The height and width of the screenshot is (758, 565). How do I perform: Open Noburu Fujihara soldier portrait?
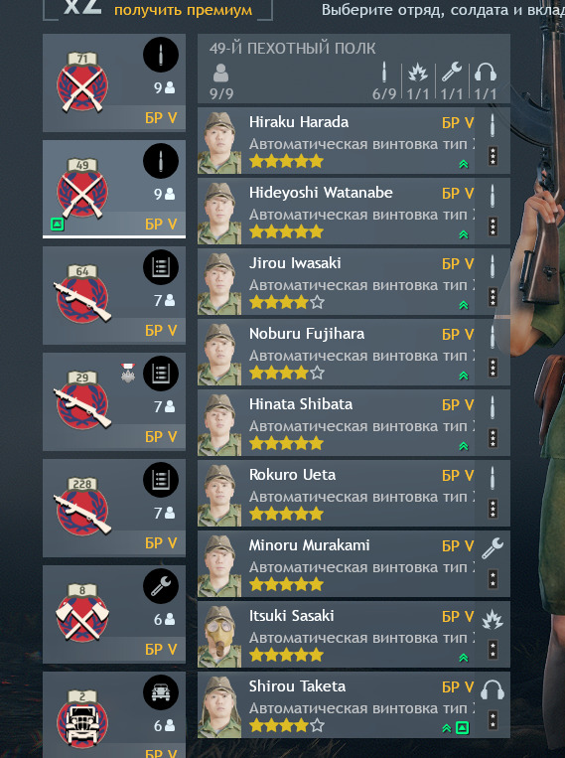[x=219, y=355]
